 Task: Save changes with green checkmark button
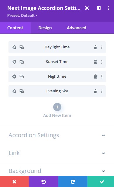(101, 181)
